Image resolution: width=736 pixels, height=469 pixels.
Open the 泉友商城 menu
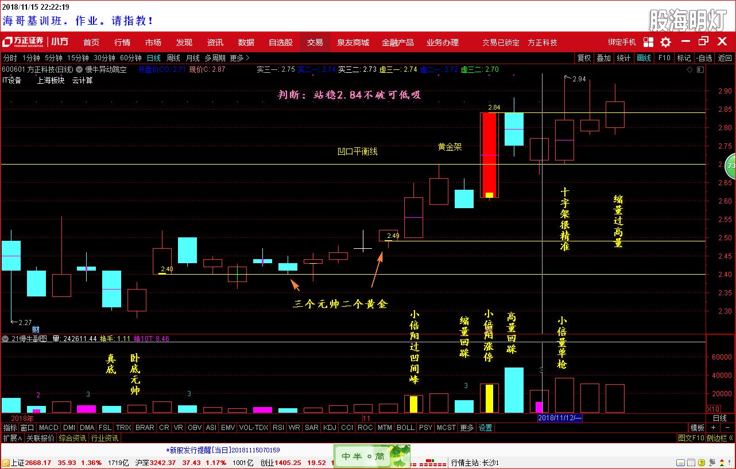[353, 42]
